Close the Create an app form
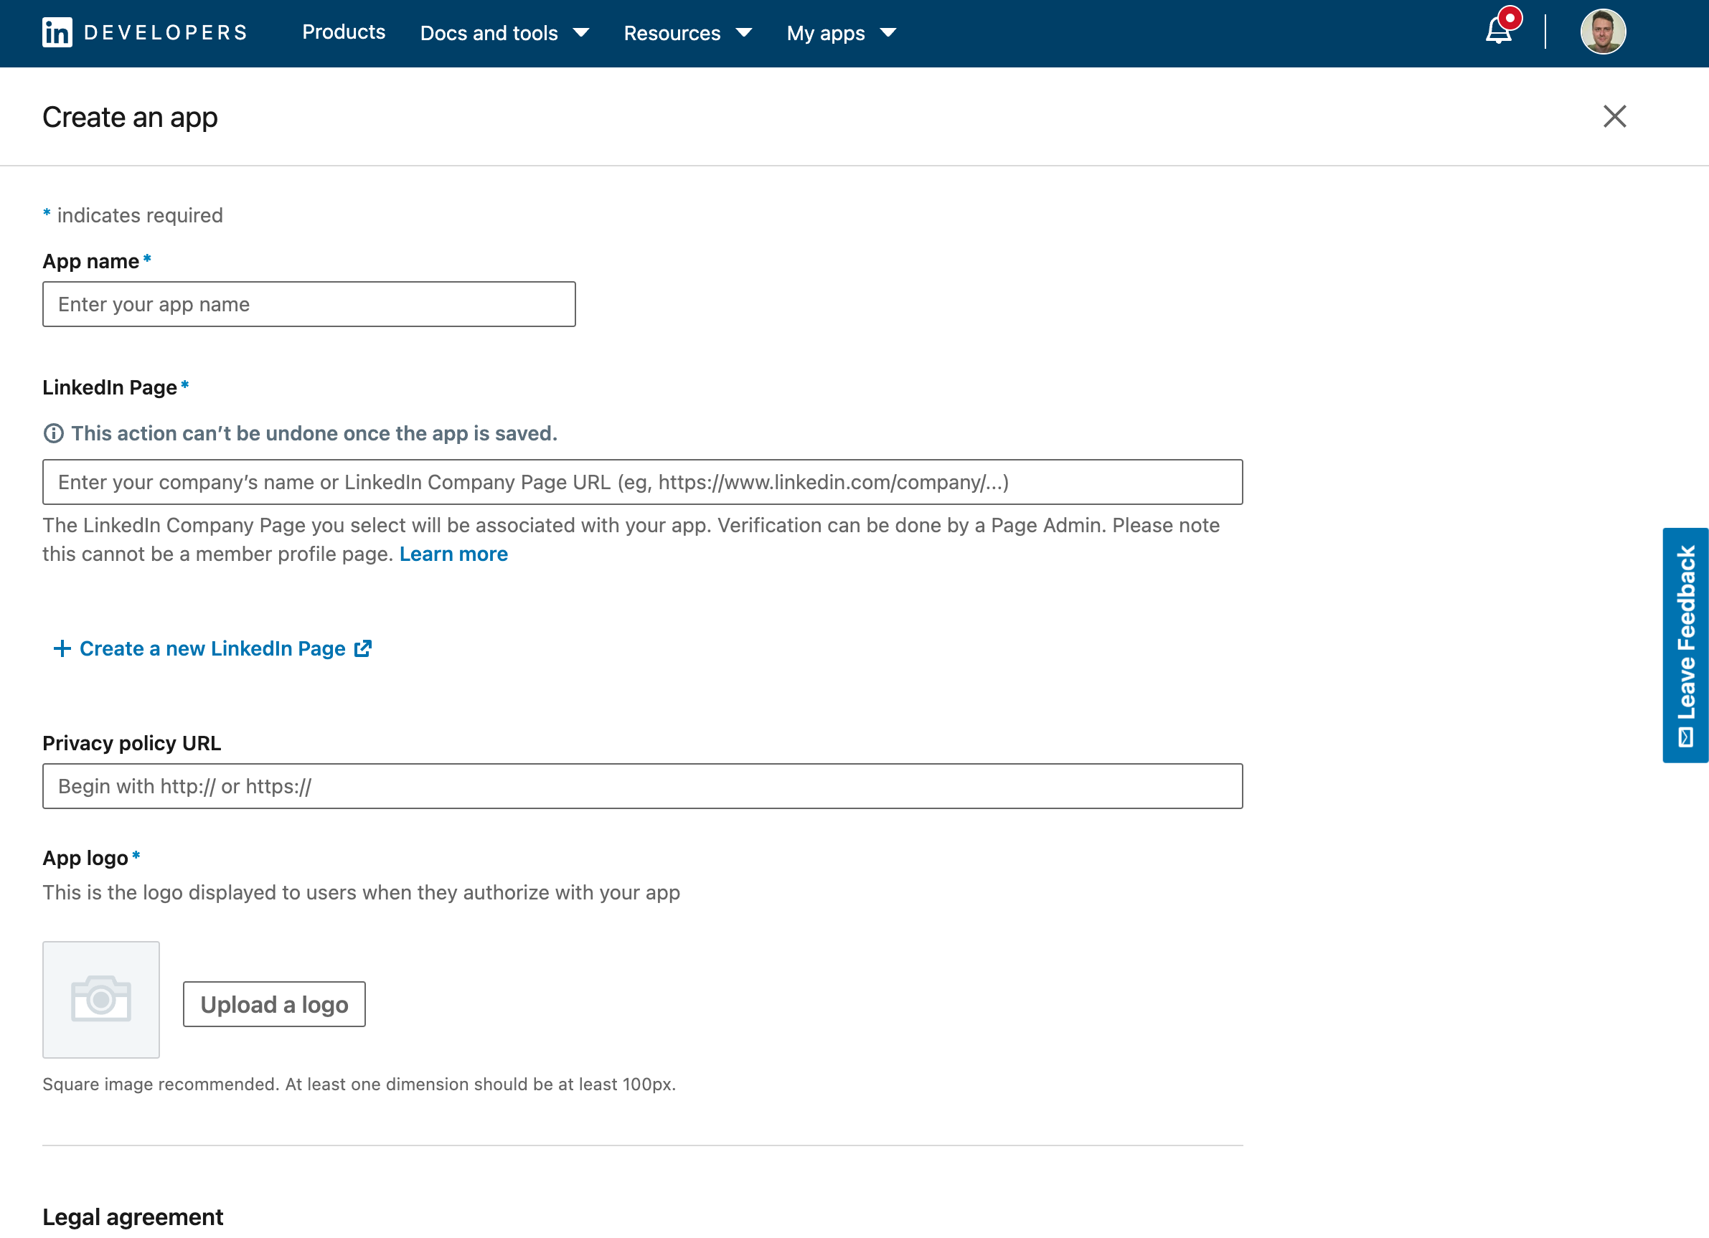Screen dimensions: 1709x1238 coord(1614,117)
